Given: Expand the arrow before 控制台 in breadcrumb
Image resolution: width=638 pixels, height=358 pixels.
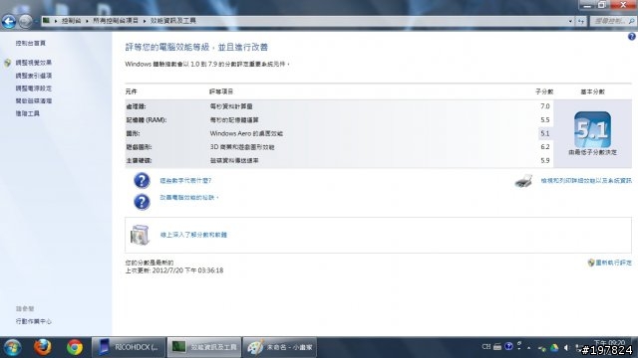Looking at the screenshot, I should point(56,21).
